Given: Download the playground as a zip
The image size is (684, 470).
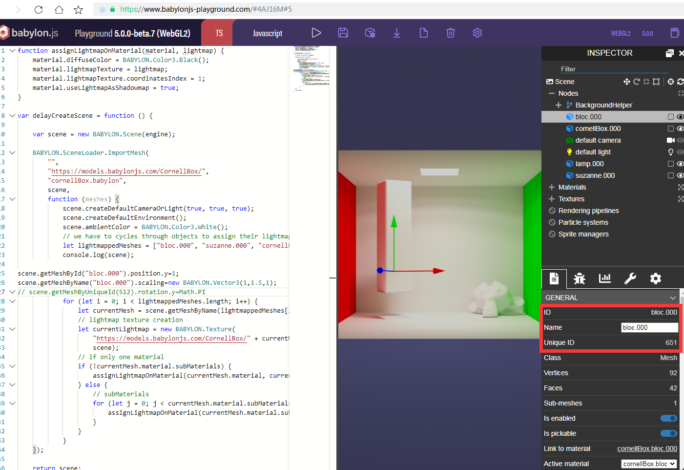Looking at the screenshot, I should [396, 32].
